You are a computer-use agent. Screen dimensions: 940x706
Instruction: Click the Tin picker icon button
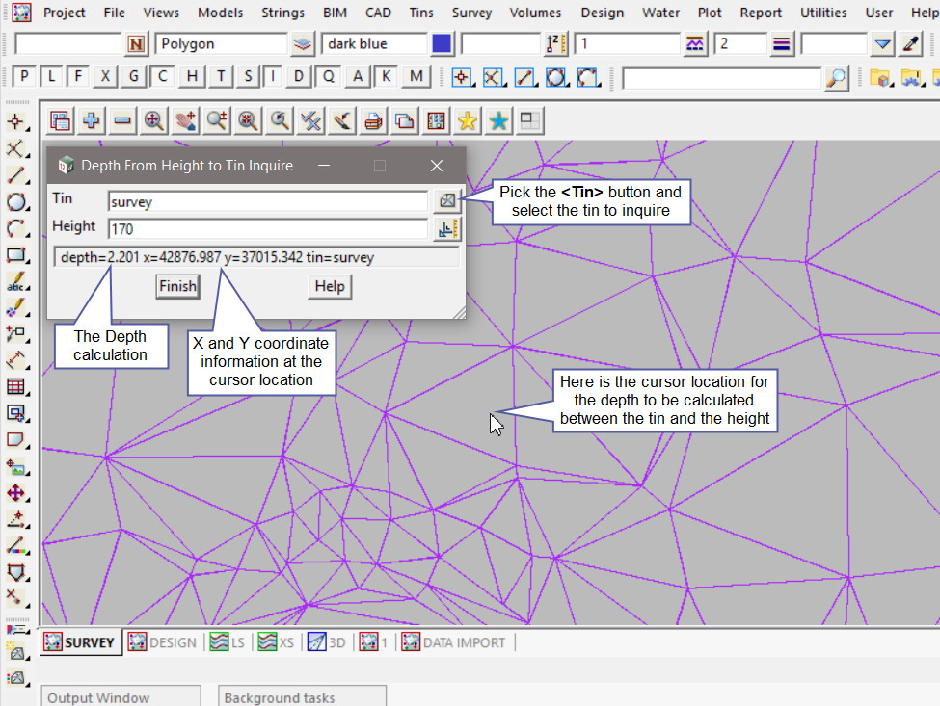[447, 200]
